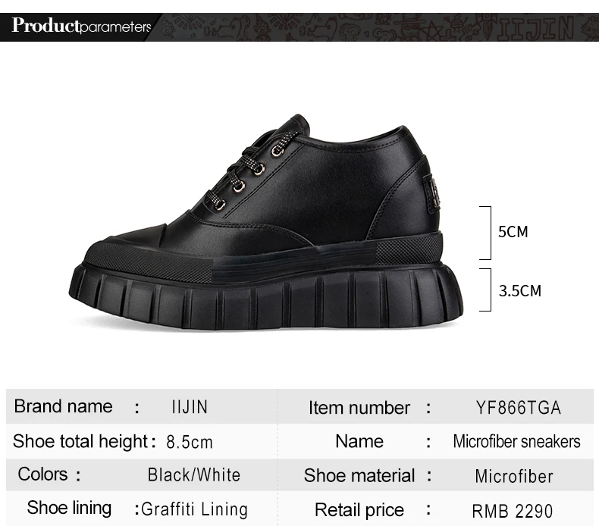
Task: Click the top eyelet on the shoe
Action: 278,152
